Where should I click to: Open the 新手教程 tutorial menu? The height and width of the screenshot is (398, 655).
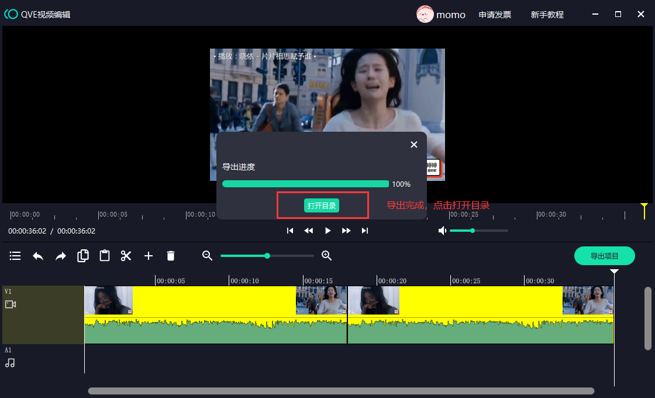(x=547, y=15)
